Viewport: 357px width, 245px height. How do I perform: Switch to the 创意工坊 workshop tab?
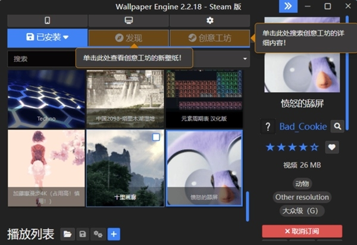[x=209, y=38]
